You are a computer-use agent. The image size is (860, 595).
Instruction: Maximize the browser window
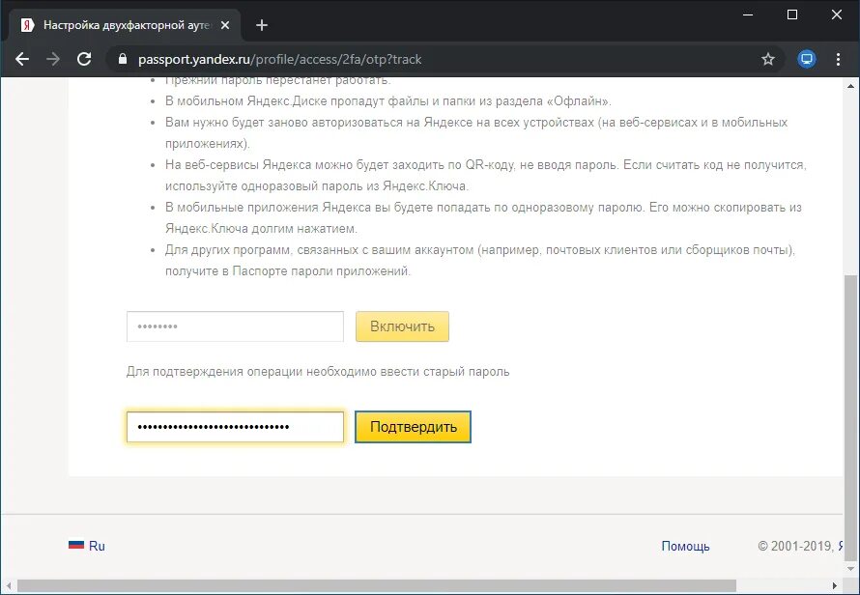point(792,14)
